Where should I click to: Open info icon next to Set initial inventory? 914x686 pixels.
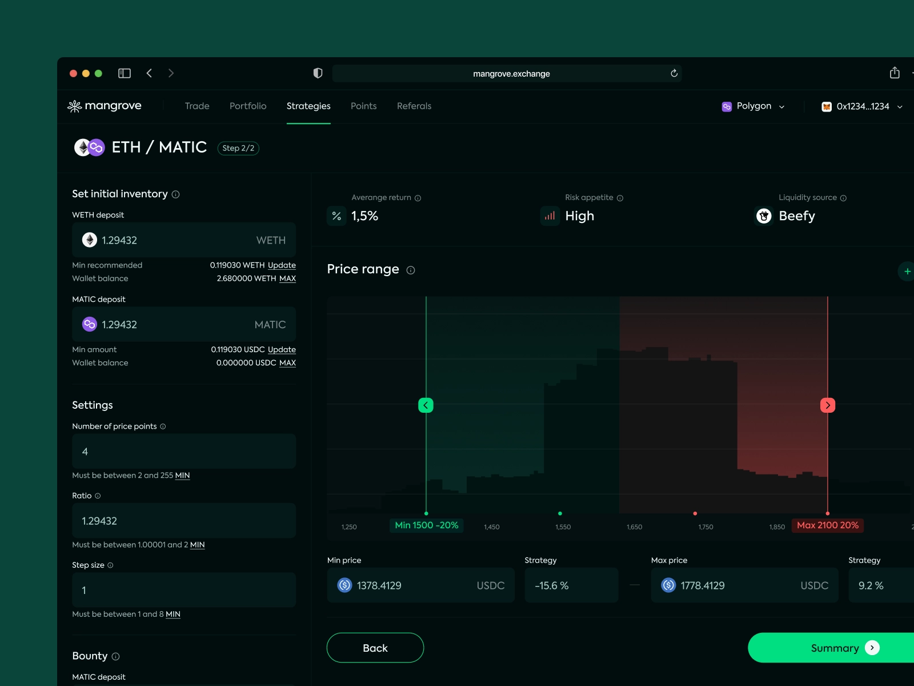(x=176, y=194)
